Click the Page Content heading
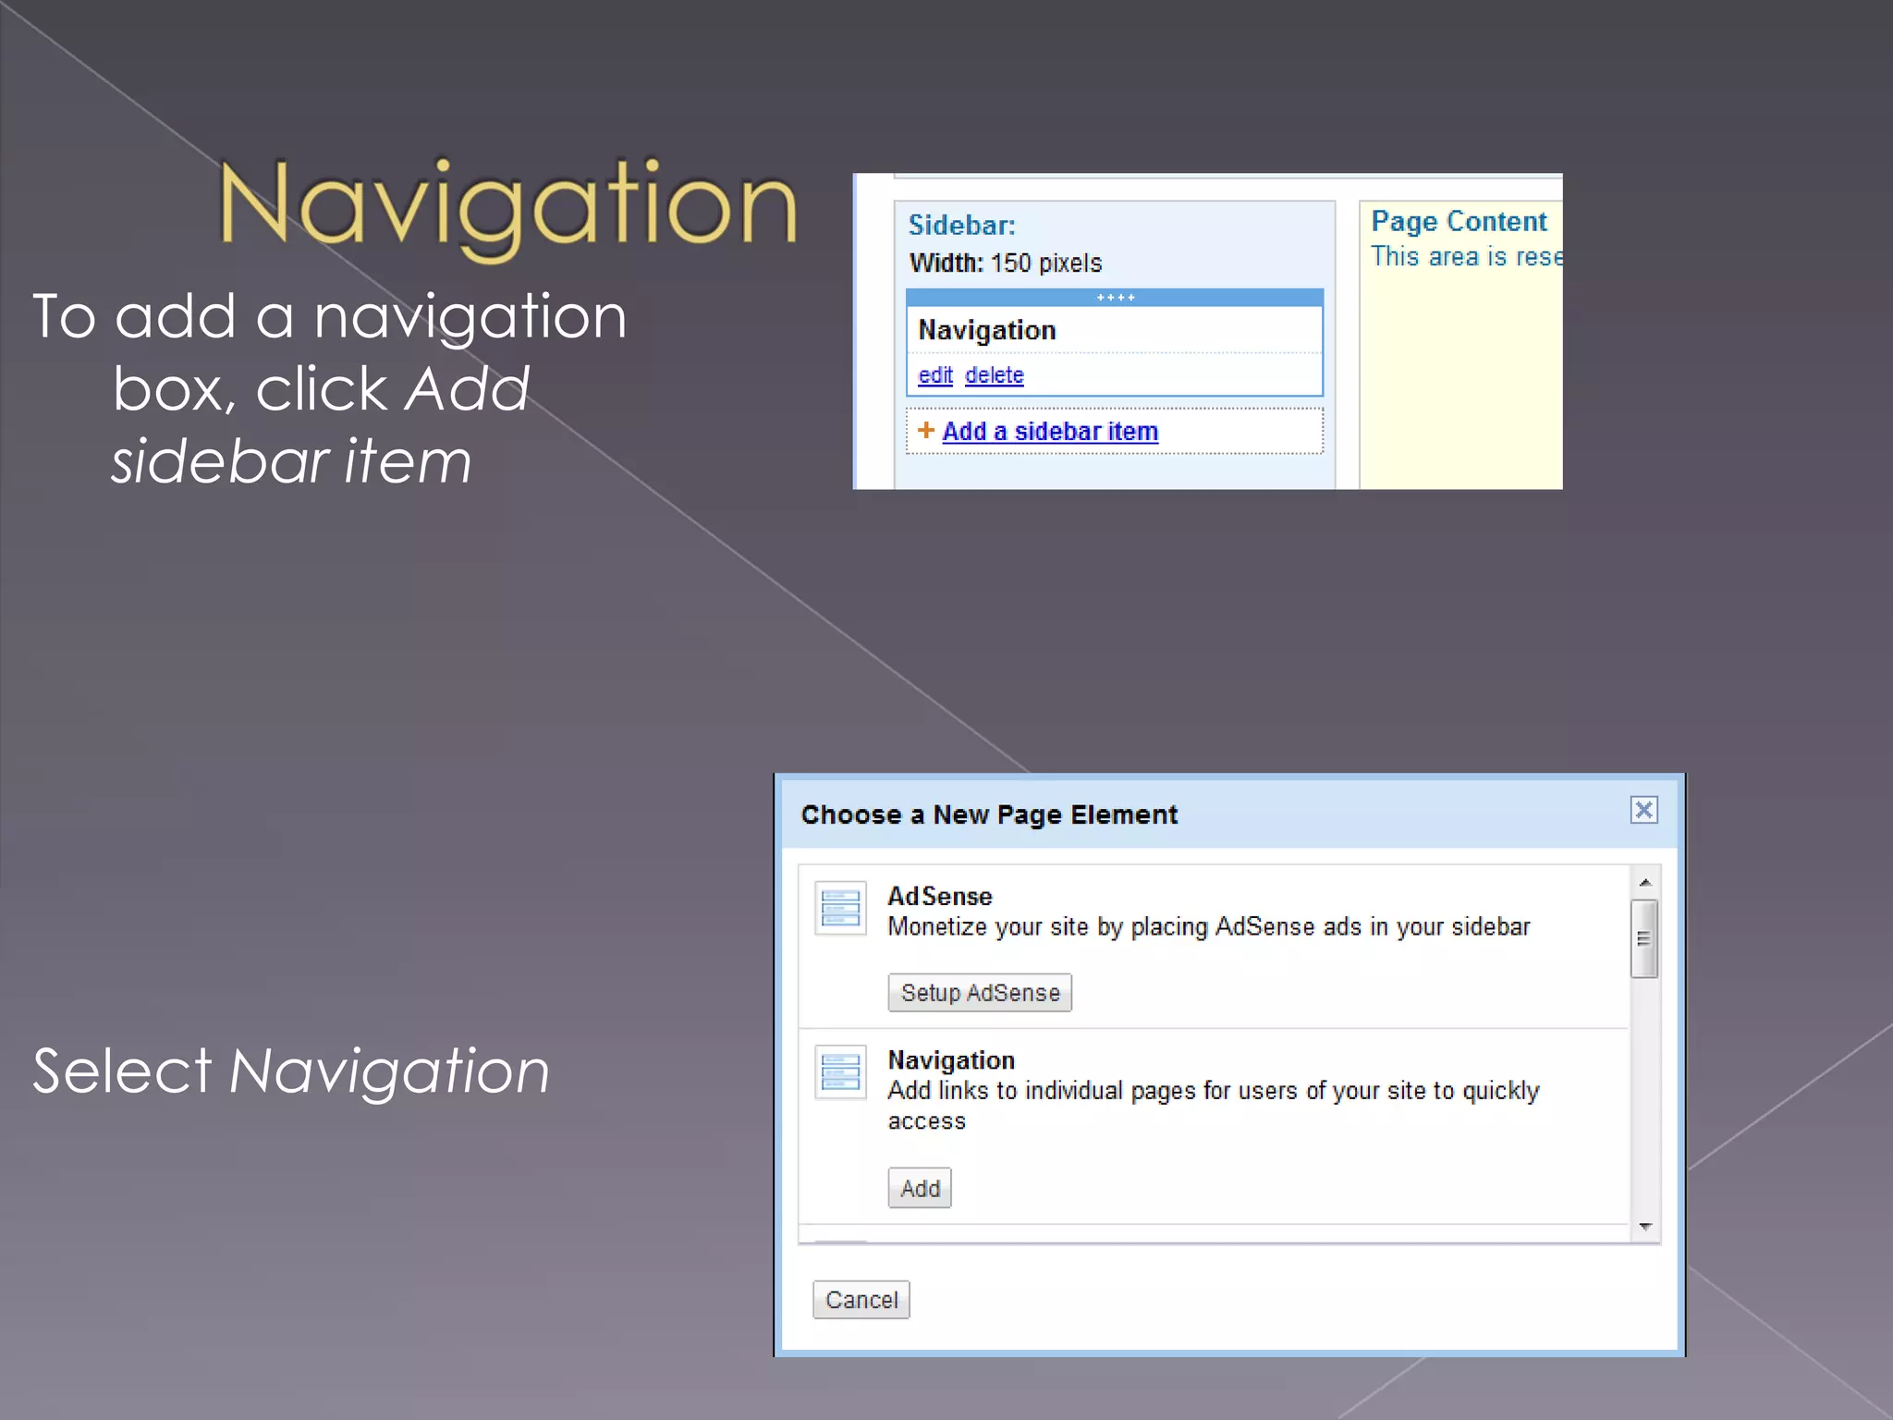 [x=1459, y=222]
